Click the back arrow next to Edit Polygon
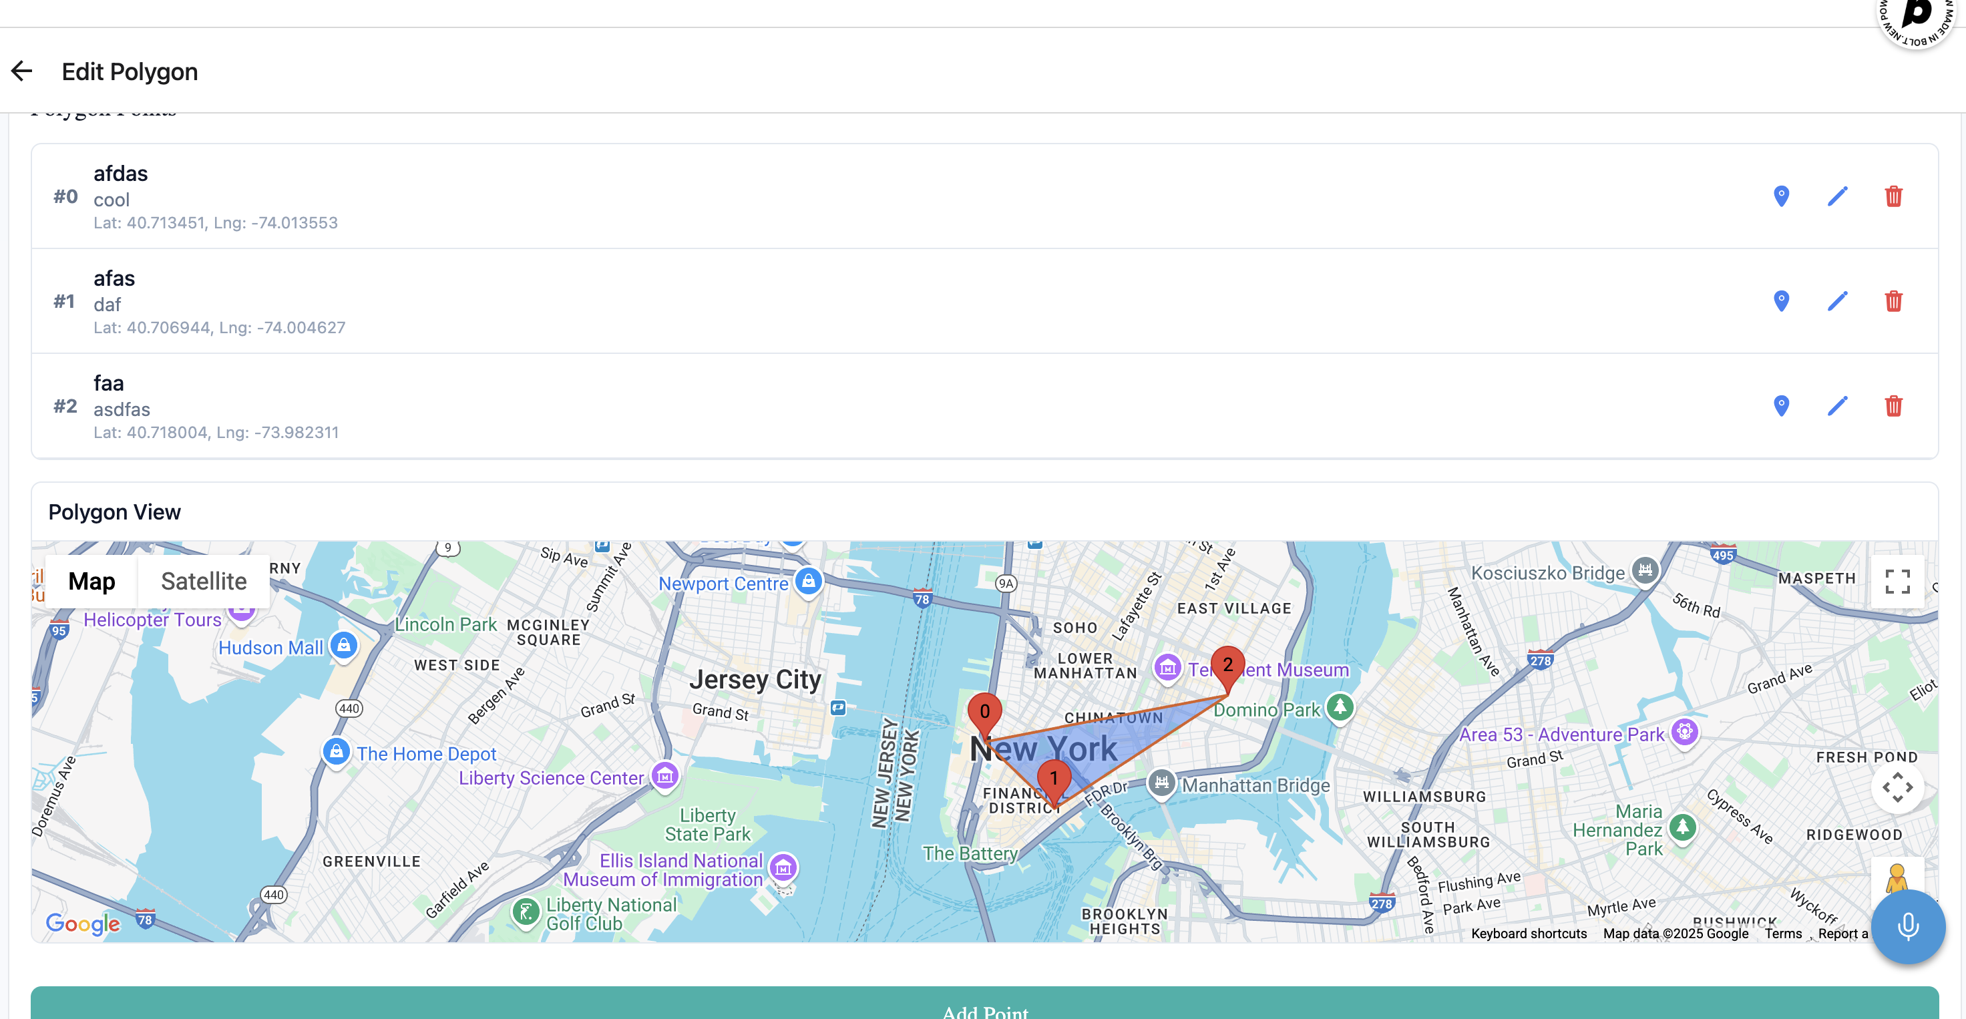 coord(21,71)
